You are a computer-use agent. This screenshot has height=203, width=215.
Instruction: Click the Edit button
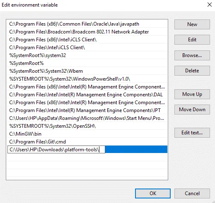tap(192, 40)
